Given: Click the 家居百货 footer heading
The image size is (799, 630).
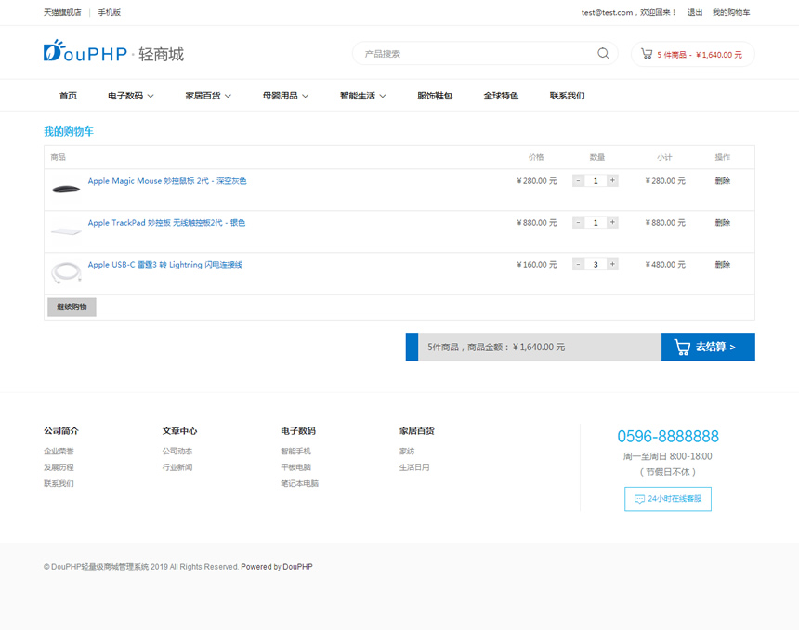Looking at the screenshot, I should pos(417,431).
